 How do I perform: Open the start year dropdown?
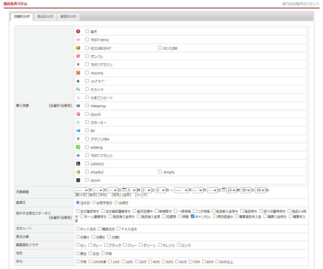pos(82,190)
